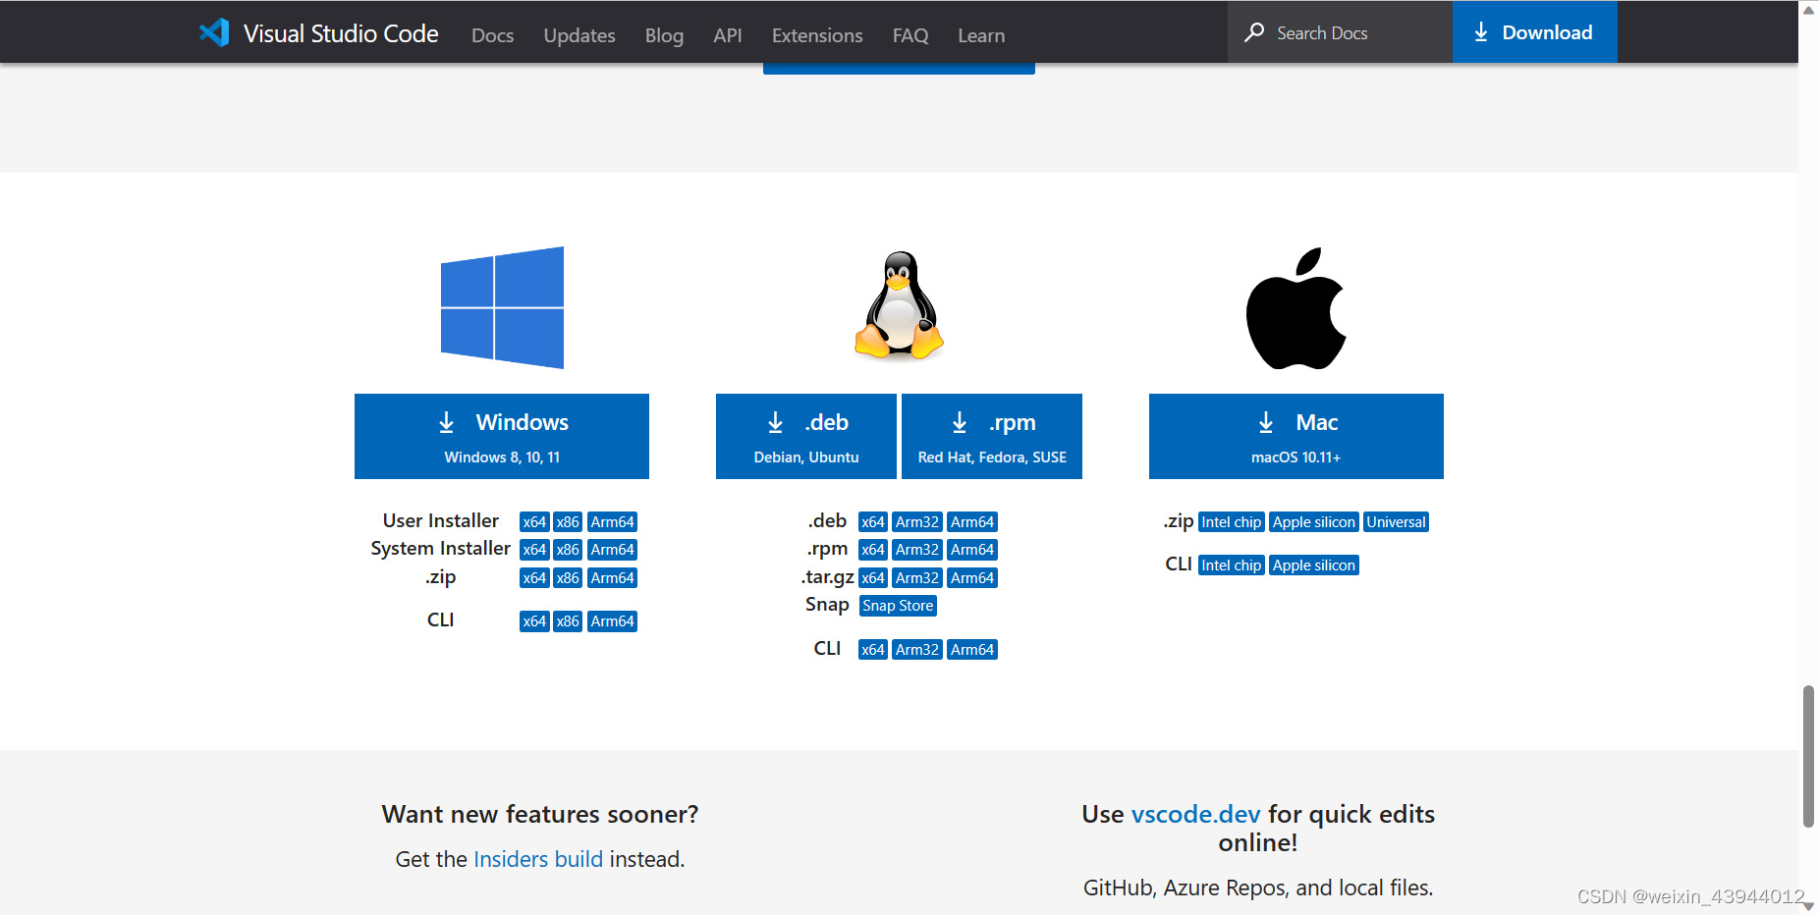Click the big Windows download button
This screenshot has height=915, width=1819.
(502, 436)
